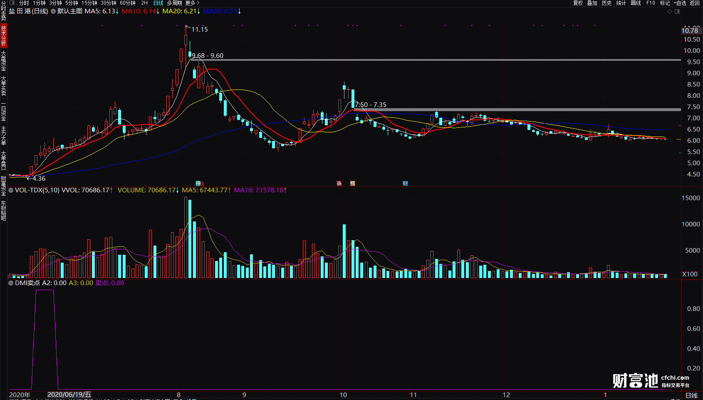This screenshot has height=400, width=703.
Task: Click the 4.36 low price annotation
Action: (x=39, y=179)
